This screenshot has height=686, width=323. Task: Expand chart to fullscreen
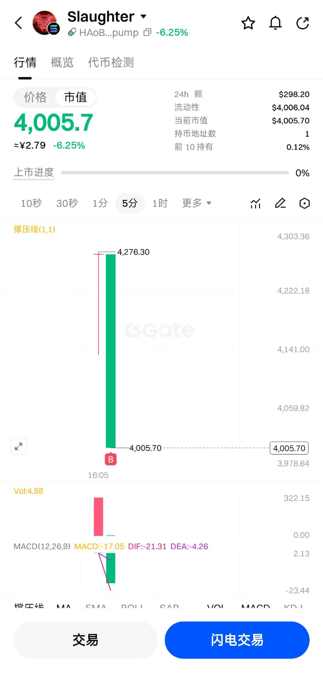(x=19, y=447)
